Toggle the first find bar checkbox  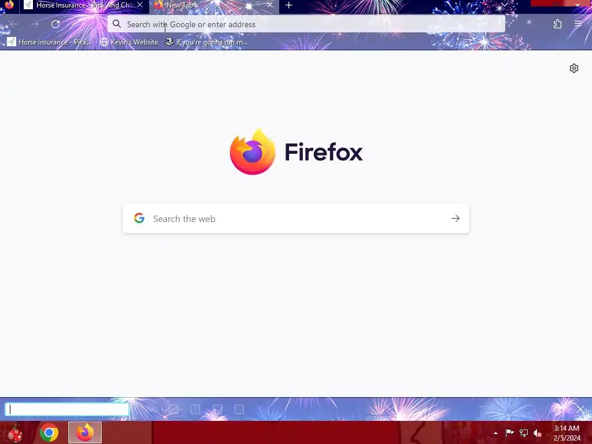[173, 409]
